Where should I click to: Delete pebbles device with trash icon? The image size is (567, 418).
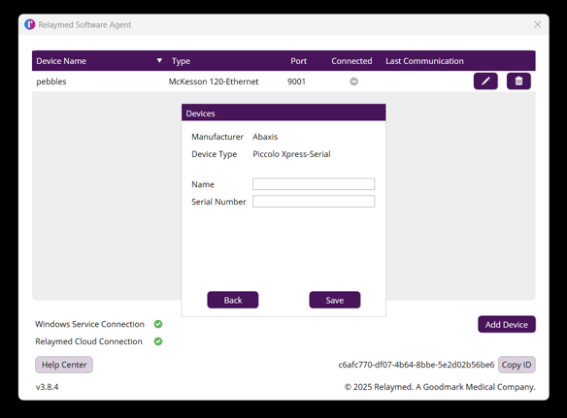point(518,80)
